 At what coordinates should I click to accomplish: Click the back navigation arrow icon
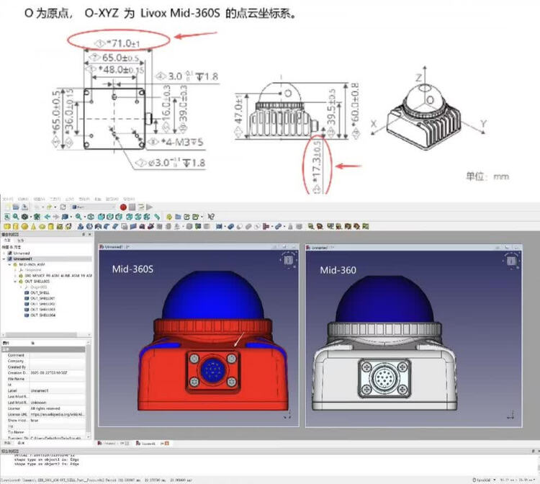click(48, 217)
